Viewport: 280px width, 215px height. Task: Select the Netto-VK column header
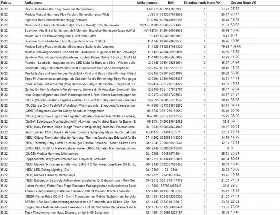tap(214, 3)
